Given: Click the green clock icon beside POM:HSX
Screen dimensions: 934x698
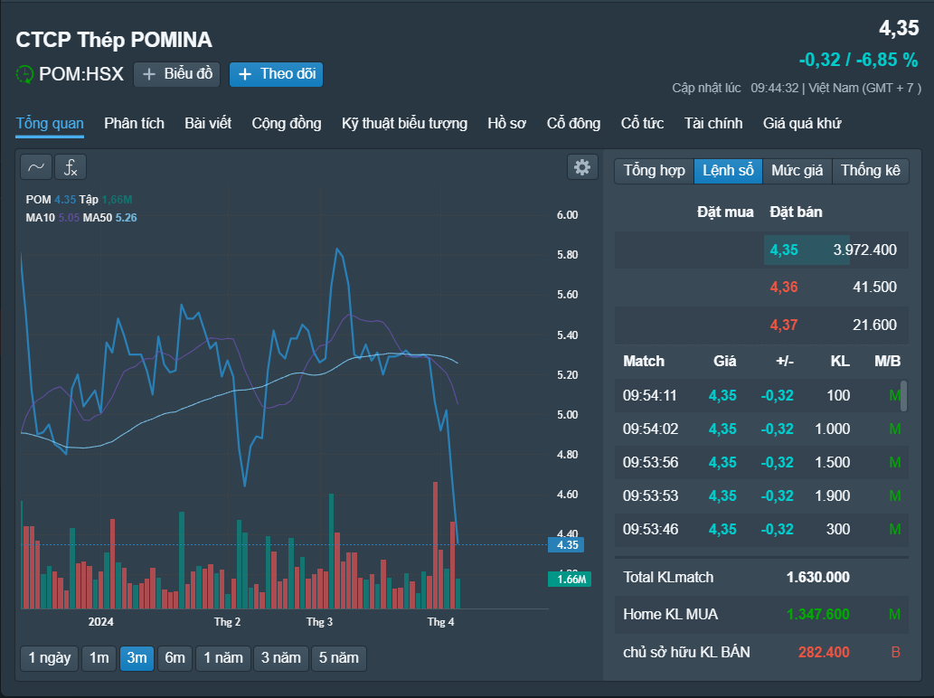Looking at the screenshot, I should pos(25,74).
